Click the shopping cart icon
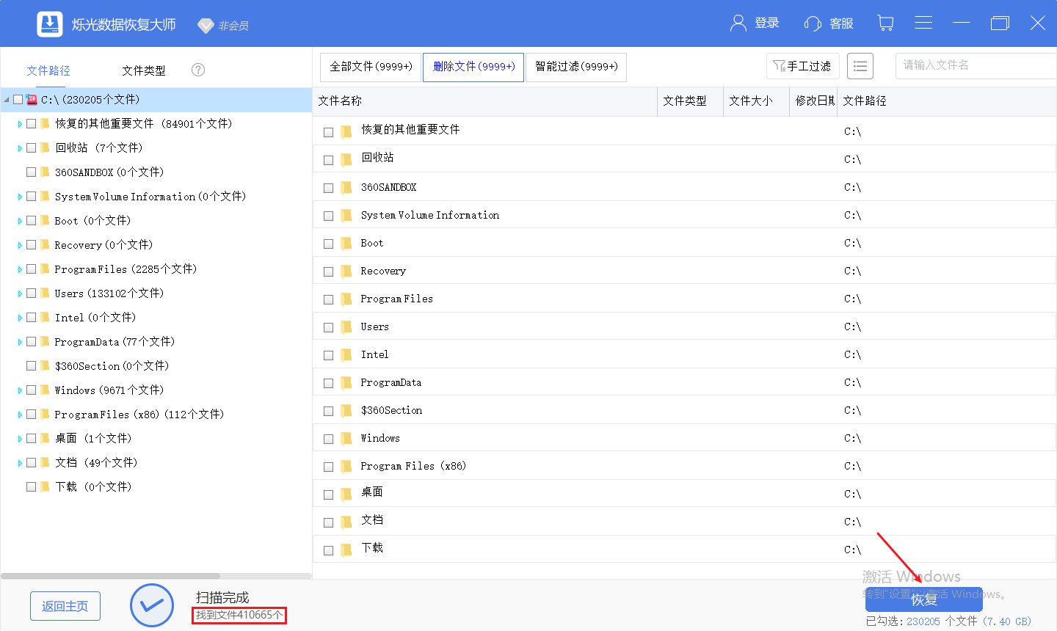Image resolution: width=1057 pixels, height=631 pixels. pos(885,23)
